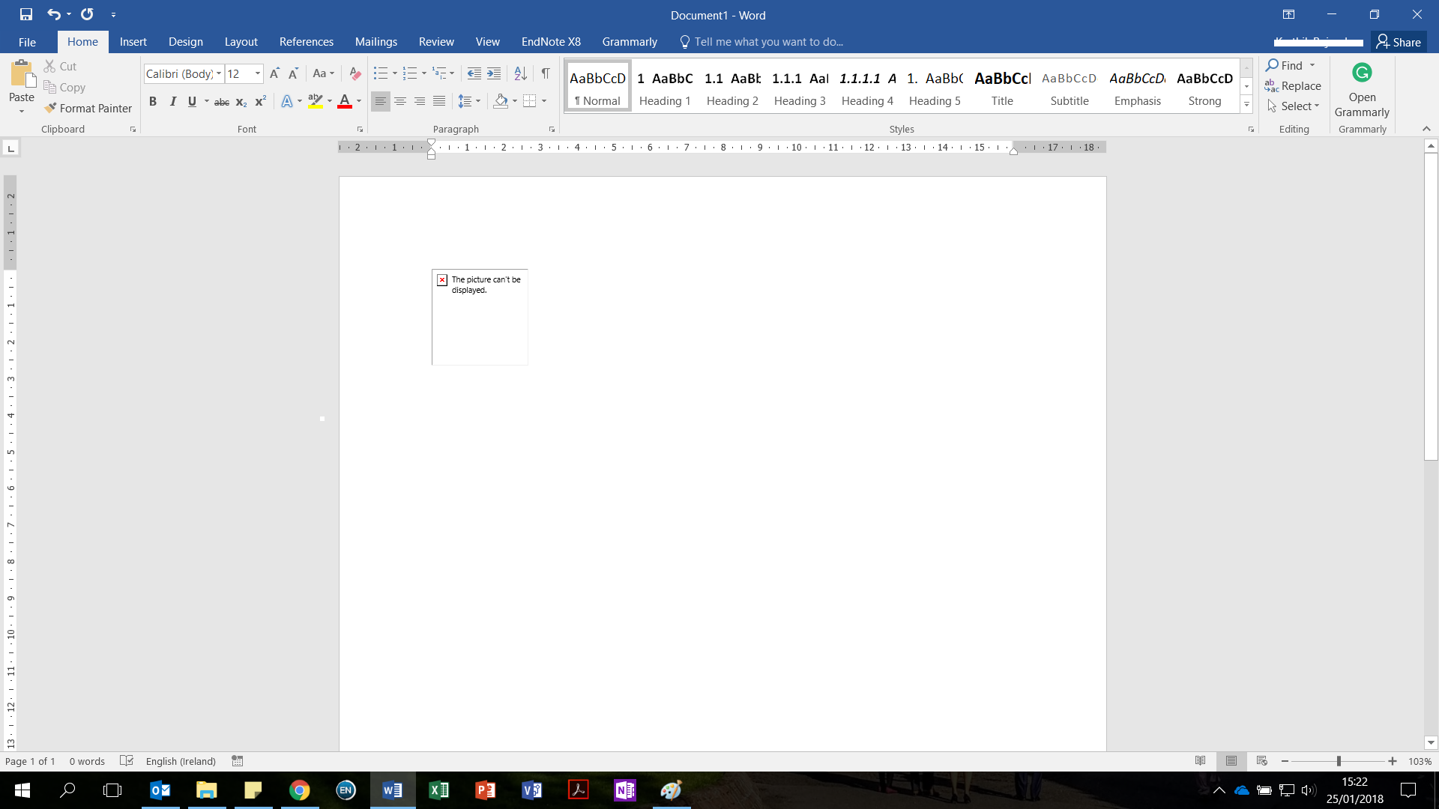1439x809 pixels.
Task: Click the Align Right icon
Action: tap(420, 101)
